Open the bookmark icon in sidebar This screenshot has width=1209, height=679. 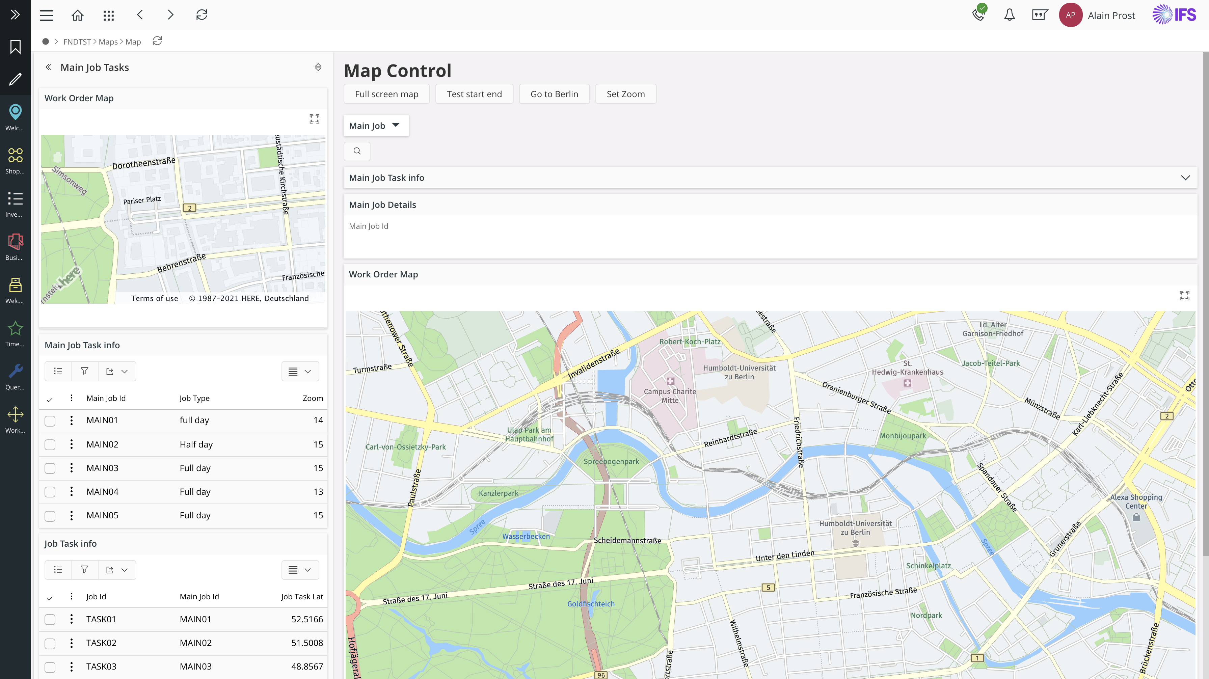tap(15, 47)
